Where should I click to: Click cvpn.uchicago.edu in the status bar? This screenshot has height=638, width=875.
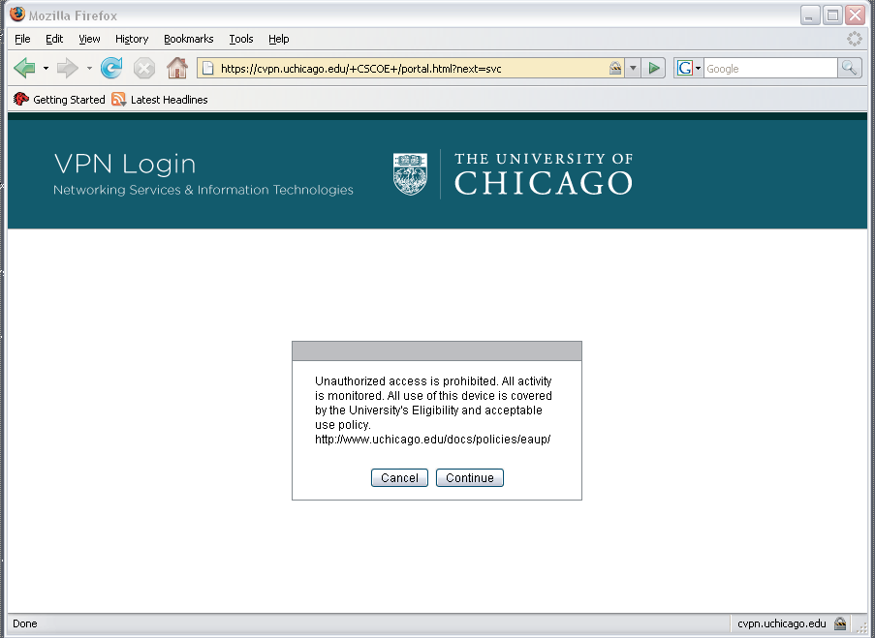[781, 623]
